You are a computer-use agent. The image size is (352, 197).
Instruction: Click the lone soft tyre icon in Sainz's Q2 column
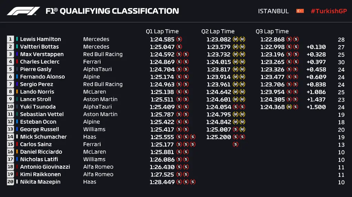(236, 144)
